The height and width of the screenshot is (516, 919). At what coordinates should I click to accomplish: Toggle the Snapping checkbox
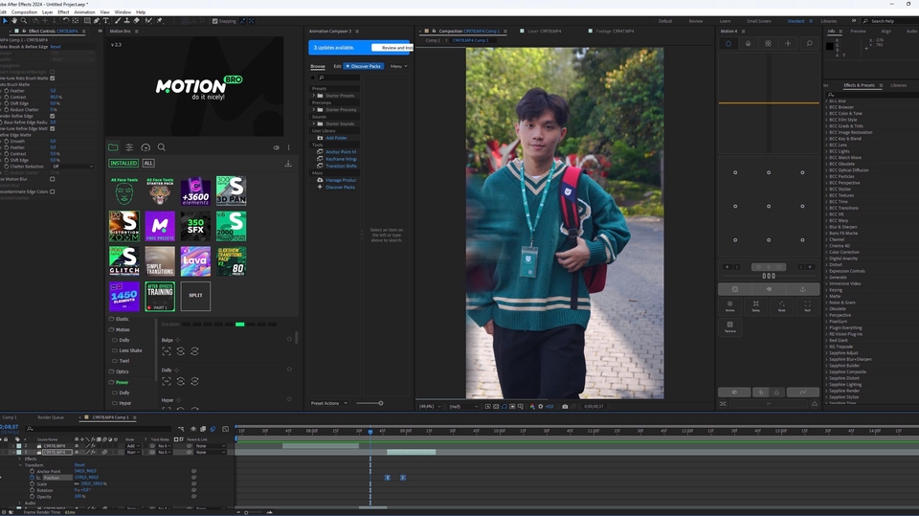214,21
